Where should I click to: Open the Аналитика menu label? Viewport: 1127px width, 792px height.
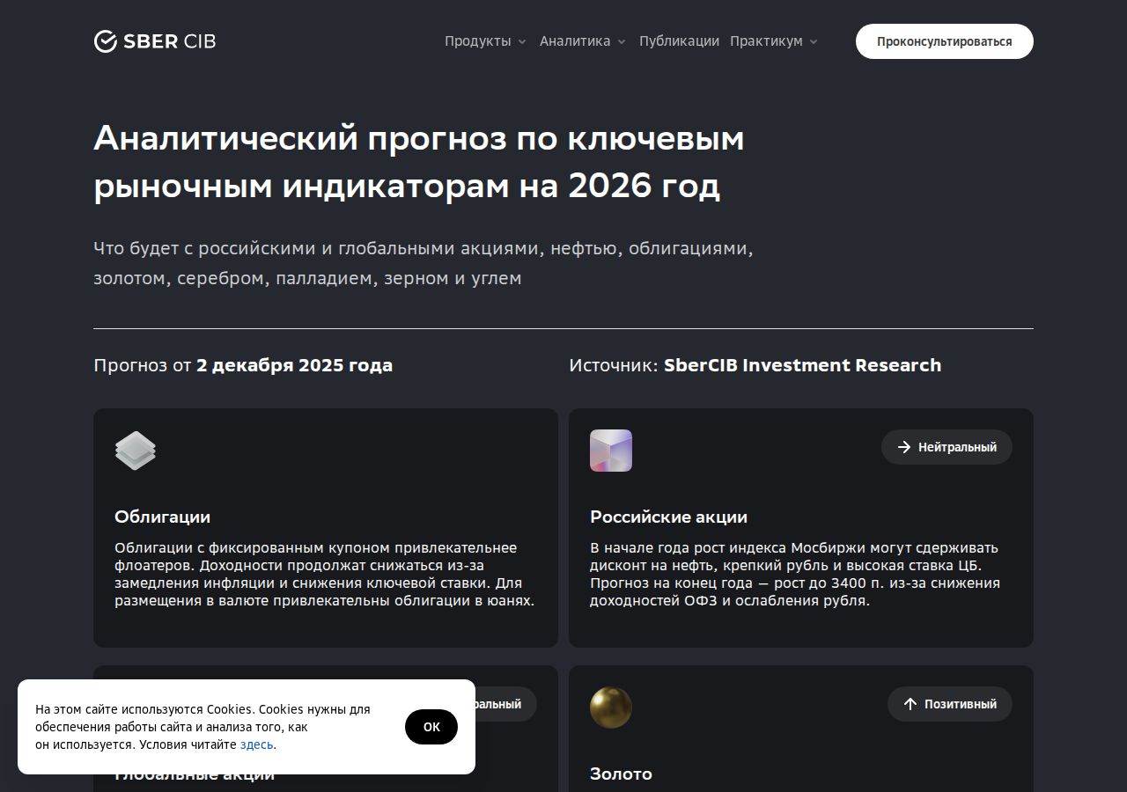(575, 41)
